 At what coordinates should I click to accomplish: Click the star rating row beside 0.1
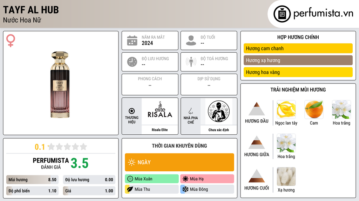point(67,147)
